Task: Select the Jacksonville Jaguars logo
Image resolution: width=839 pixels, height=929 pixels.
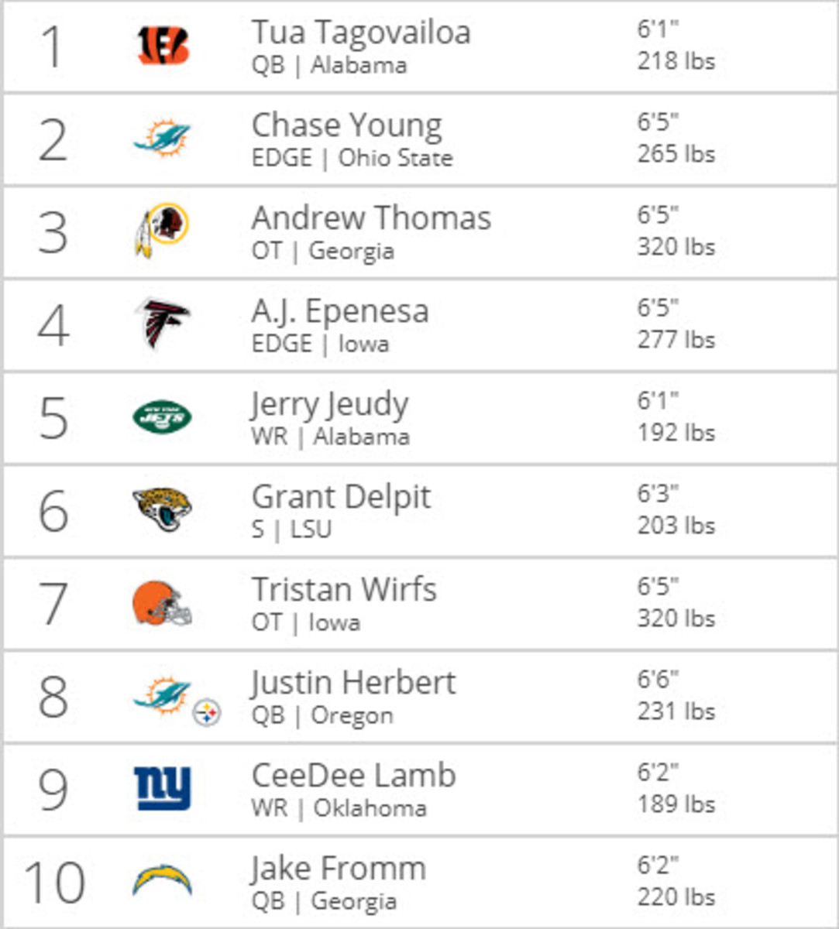Action: click(162, 509)
